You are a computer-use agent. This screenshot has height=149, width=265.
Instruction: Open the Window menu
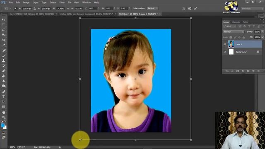pyautogui.click(x=87, y=2)
